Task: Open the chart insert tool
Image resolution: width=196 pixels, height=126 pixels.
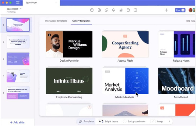Action: tap(121, 10)
